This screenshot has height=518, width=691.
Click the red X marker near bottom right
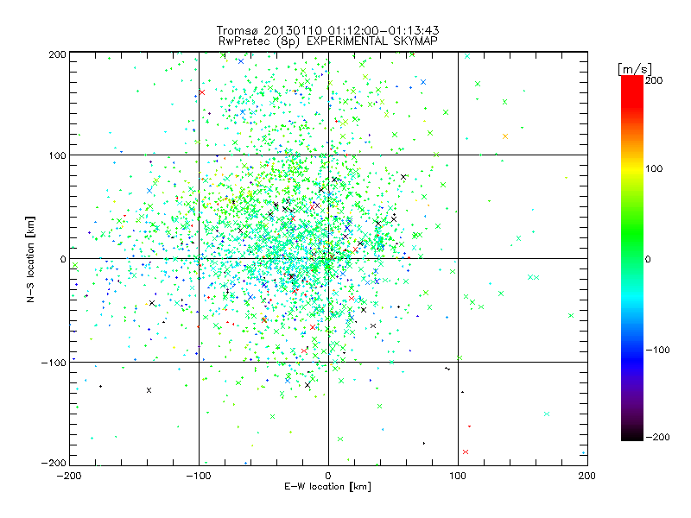click(466, 452)
